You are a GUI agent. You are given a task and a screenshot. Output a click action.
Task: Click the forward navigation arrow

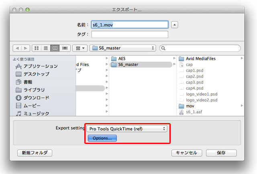26,48
